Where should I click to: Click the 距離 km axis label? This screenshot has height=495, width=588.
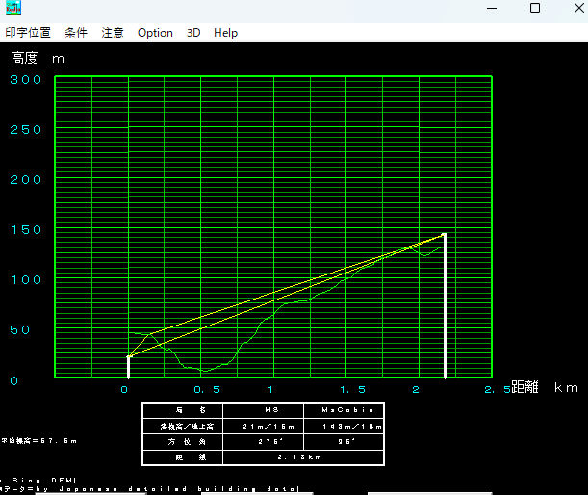pos(545,387)
